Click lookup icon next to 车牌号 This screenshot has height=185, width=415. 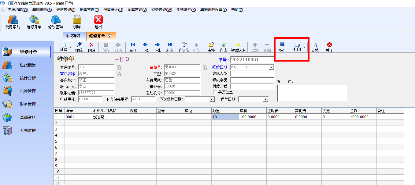click(x=205, y=67)
